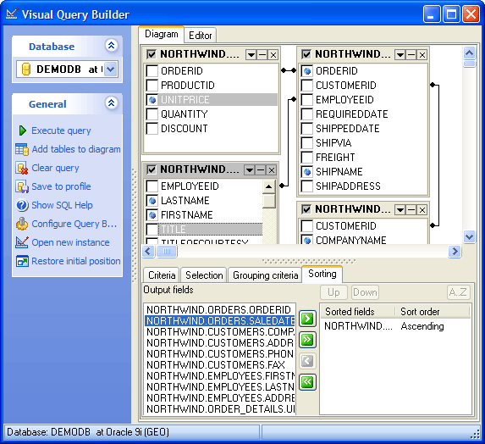The width and height of the screenshot is (485, 444).
Task: Select NORTHWIND.CUSTOMERS.FAX output field
Action: [x=219, y=365]
